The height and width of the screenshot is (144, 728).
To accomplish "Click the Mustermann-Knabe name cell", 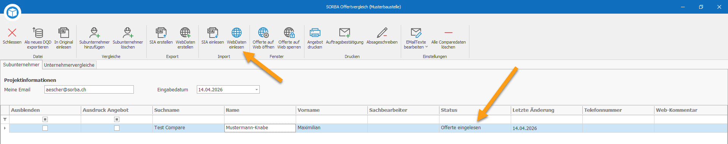I will [260, 128].
